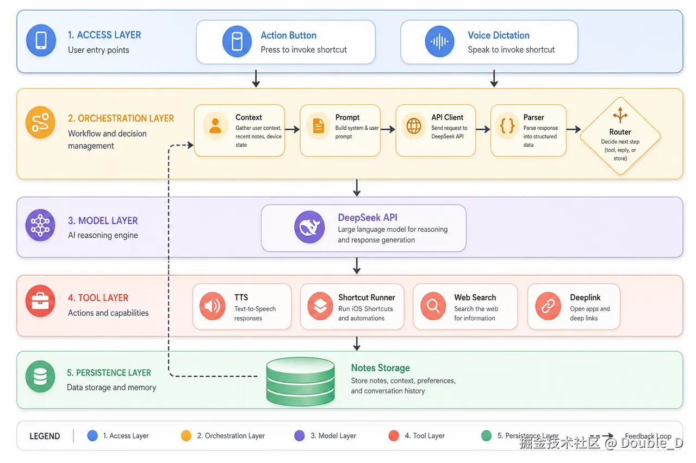Select the '5. PERSISTENCE LAYER' heading
The width and height of the screenshot is (696, 463).
coord(109,373)
